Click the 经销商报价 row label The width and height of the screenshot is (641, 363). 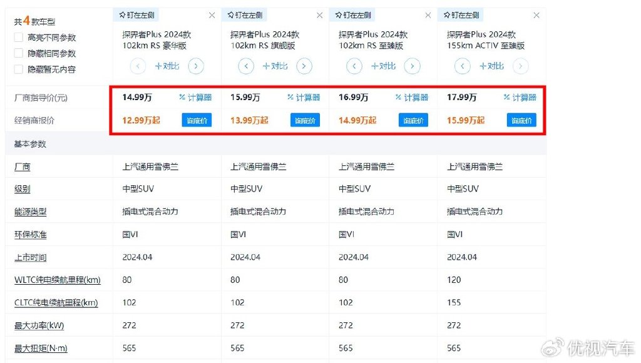[34, 121]
